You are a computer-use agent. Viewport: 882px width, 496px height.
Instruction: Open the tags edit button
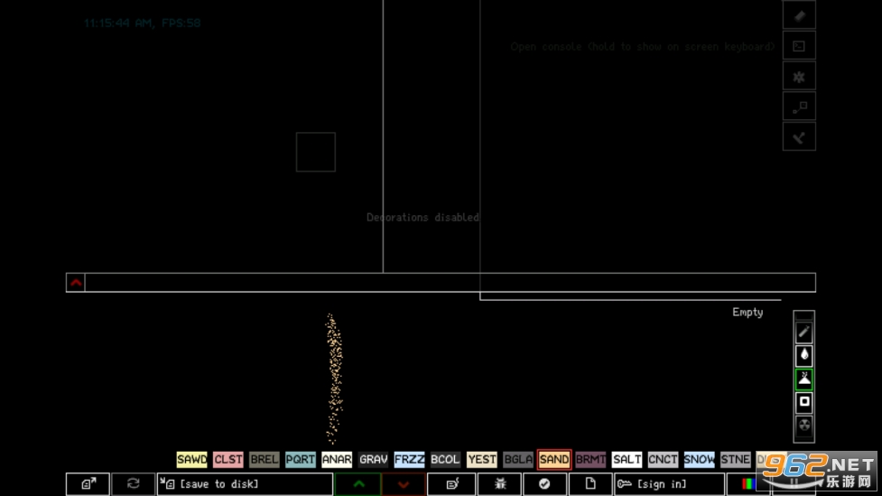[x=451, y=484]
